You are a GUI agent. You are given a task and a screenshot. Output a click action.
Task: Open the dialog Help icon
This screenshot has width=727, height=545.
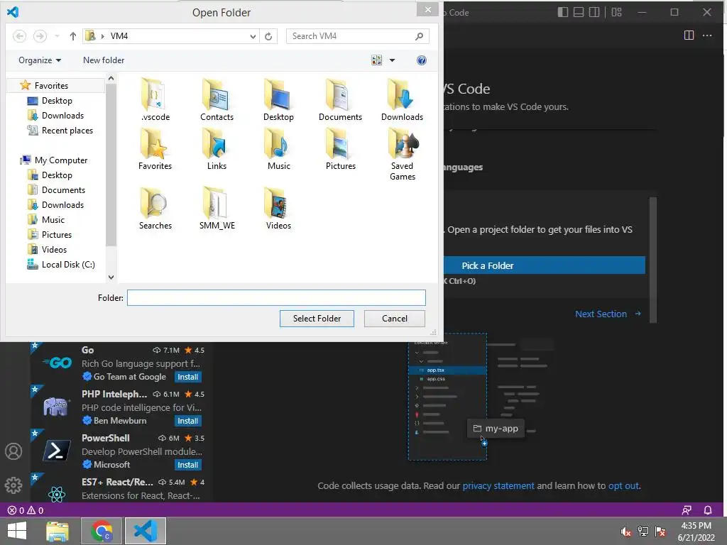[422, 60]
